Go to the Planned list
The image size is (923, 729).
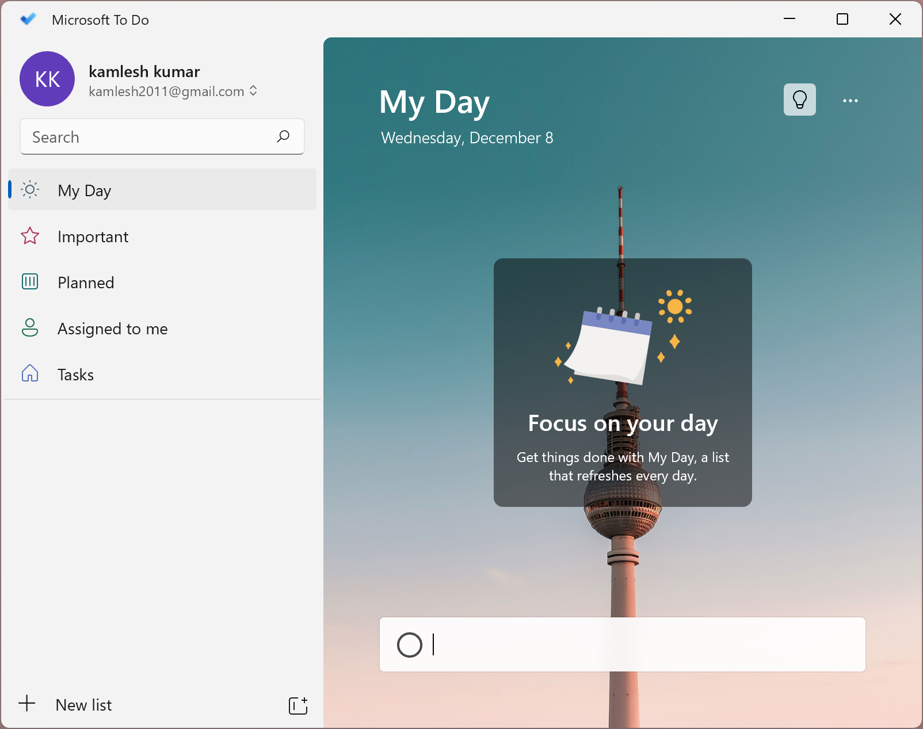(x=162, y=282)
